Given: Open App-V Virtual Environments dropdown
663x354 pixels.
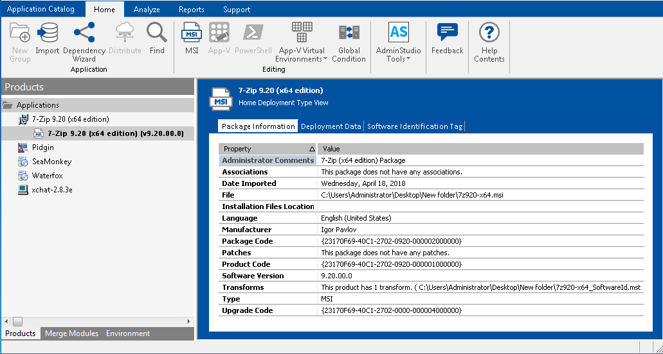Looking at the screenshot, I should pos(302,42).
